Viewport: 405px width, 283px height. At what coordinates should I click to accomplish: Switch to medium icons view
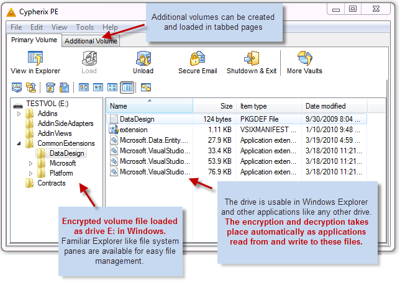pos(98,88)
